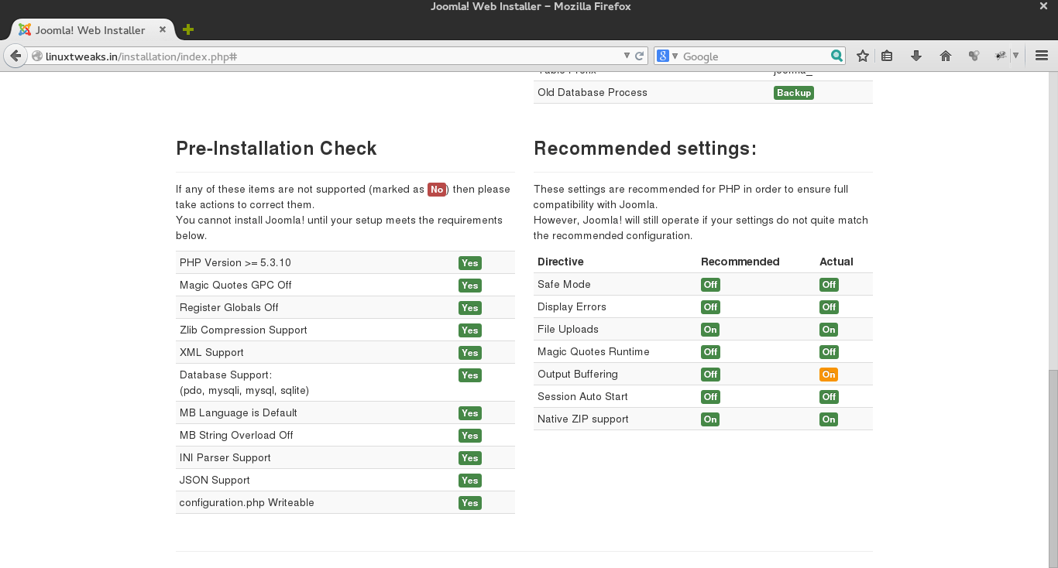The width and height of the screenshot is (1058, 568).
Task: Click the three-circles extension icon in toolbar
Action: [974, 56]
